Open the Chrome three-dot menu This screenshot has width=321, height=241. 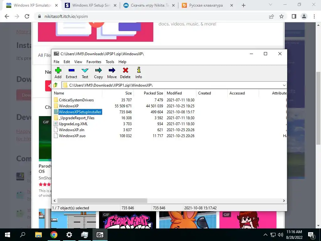(x=314, y=16)
